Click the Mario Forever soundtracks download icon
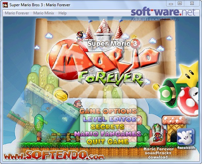202x164 pixels. [158, 135]
